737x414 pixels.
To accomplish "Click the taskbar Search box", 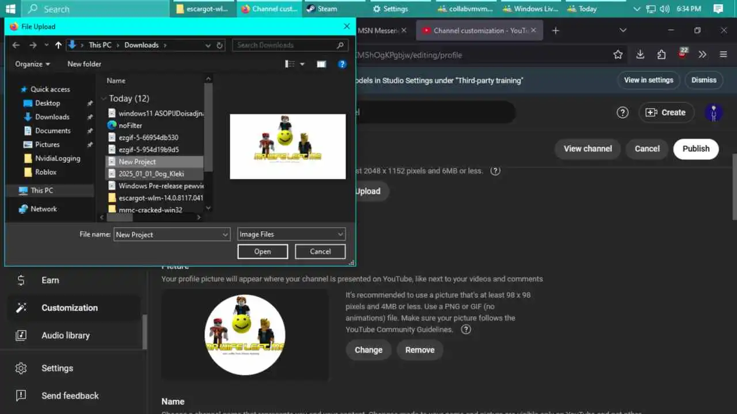I will pos(95,9).
